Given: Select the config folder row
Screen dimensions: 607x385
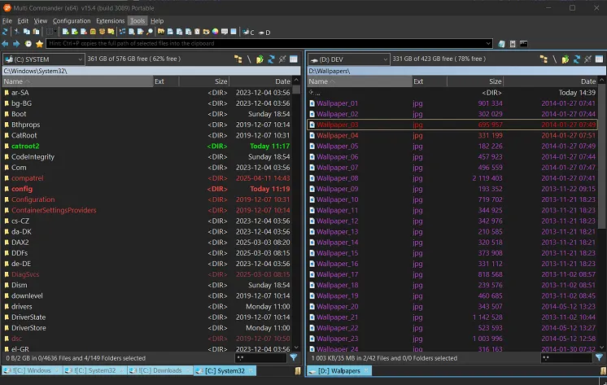Looking at the screenshot, I should (147, 189).
